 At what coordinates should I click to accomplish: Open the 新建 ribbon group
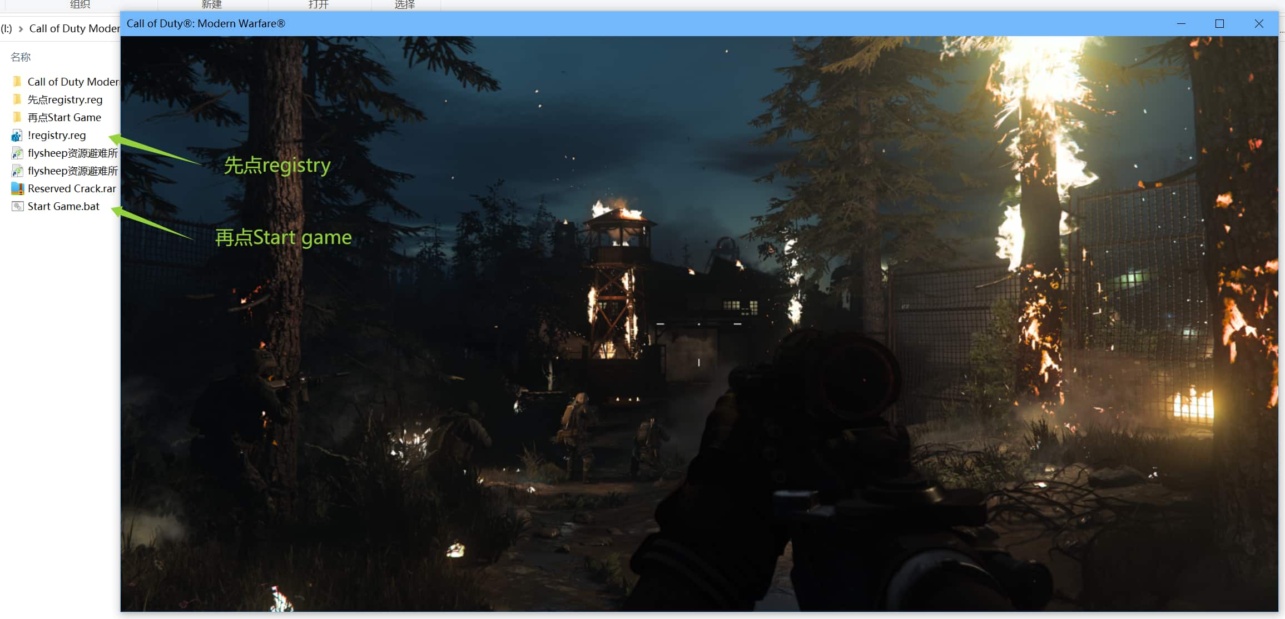point(212,4)
